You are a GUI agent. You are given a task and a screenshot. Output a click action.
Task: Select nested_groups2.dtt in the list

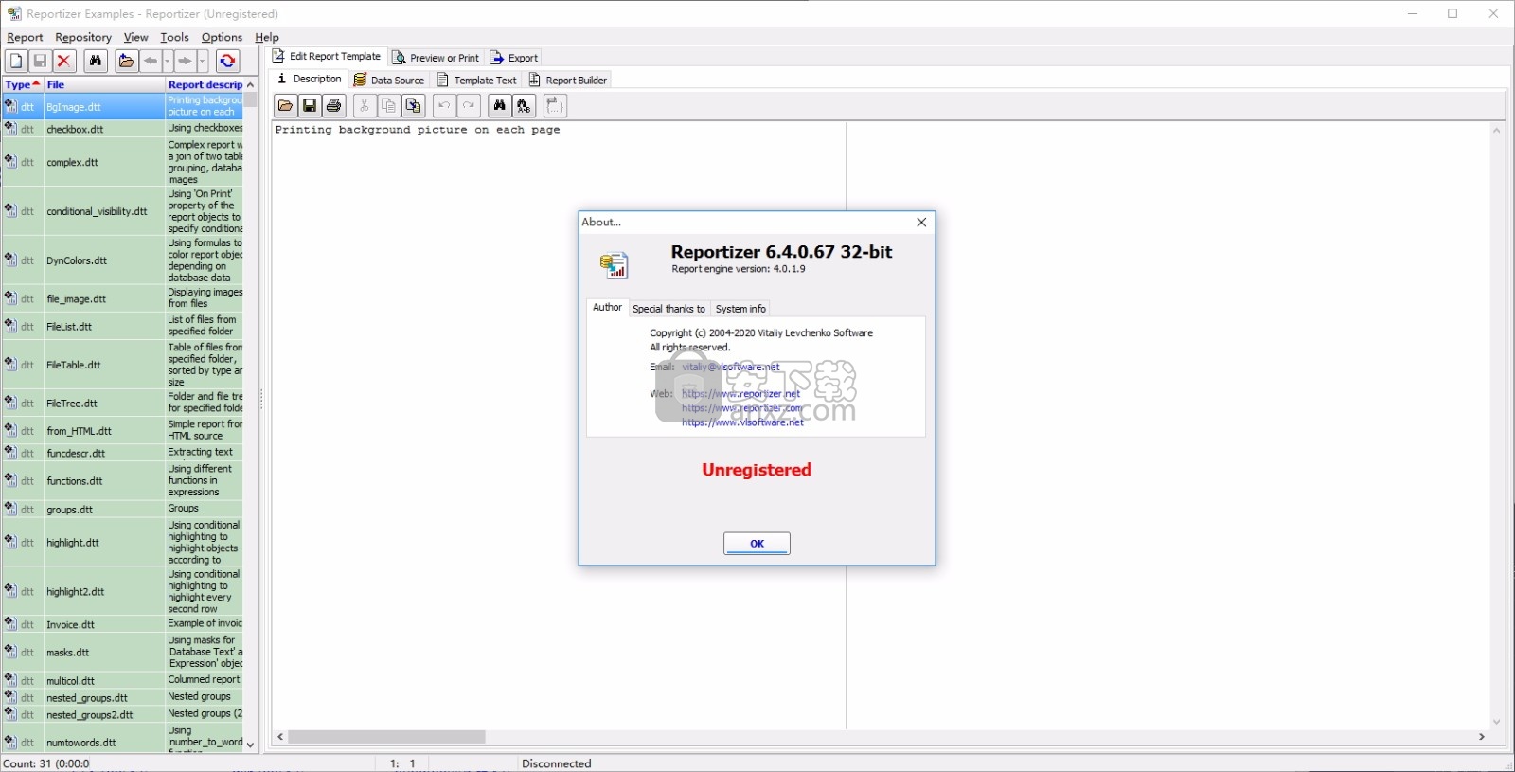(x=123, y=714)
